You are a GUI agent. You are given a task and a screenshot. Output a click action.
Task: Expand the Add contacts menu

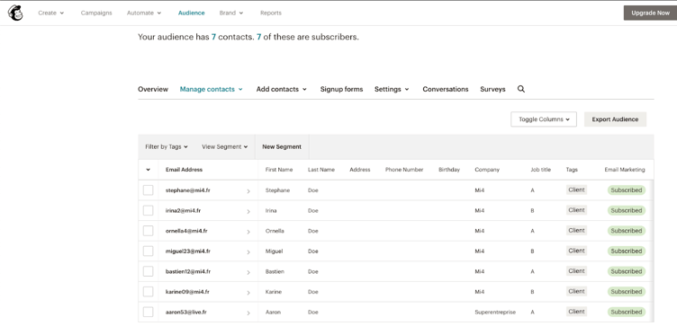(x=282, y=89)
